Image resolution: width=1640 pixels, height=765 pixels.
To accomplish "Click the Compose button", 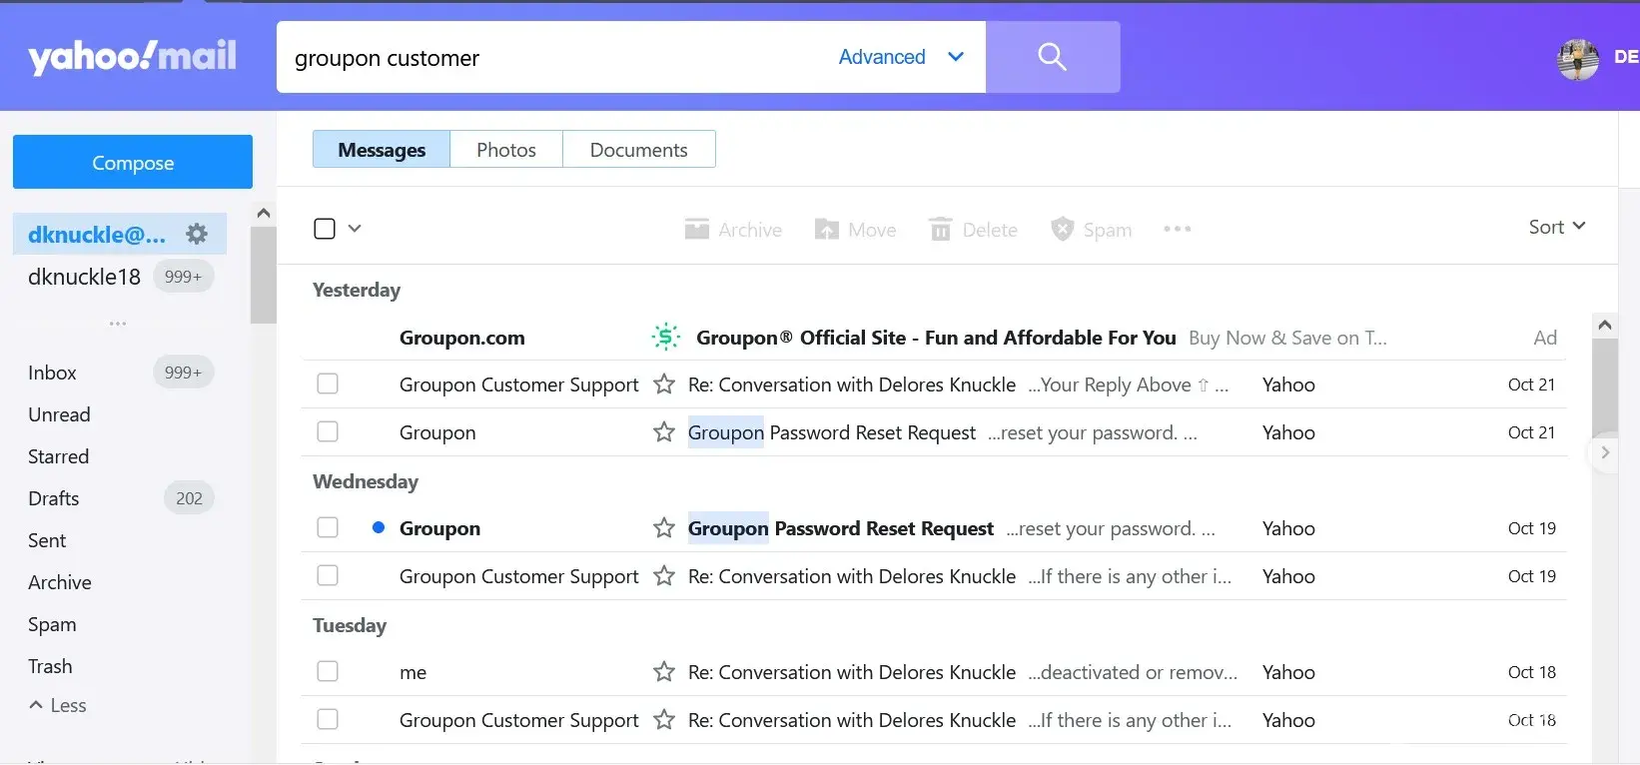I will pyautogui.click(x=133, y=162).
